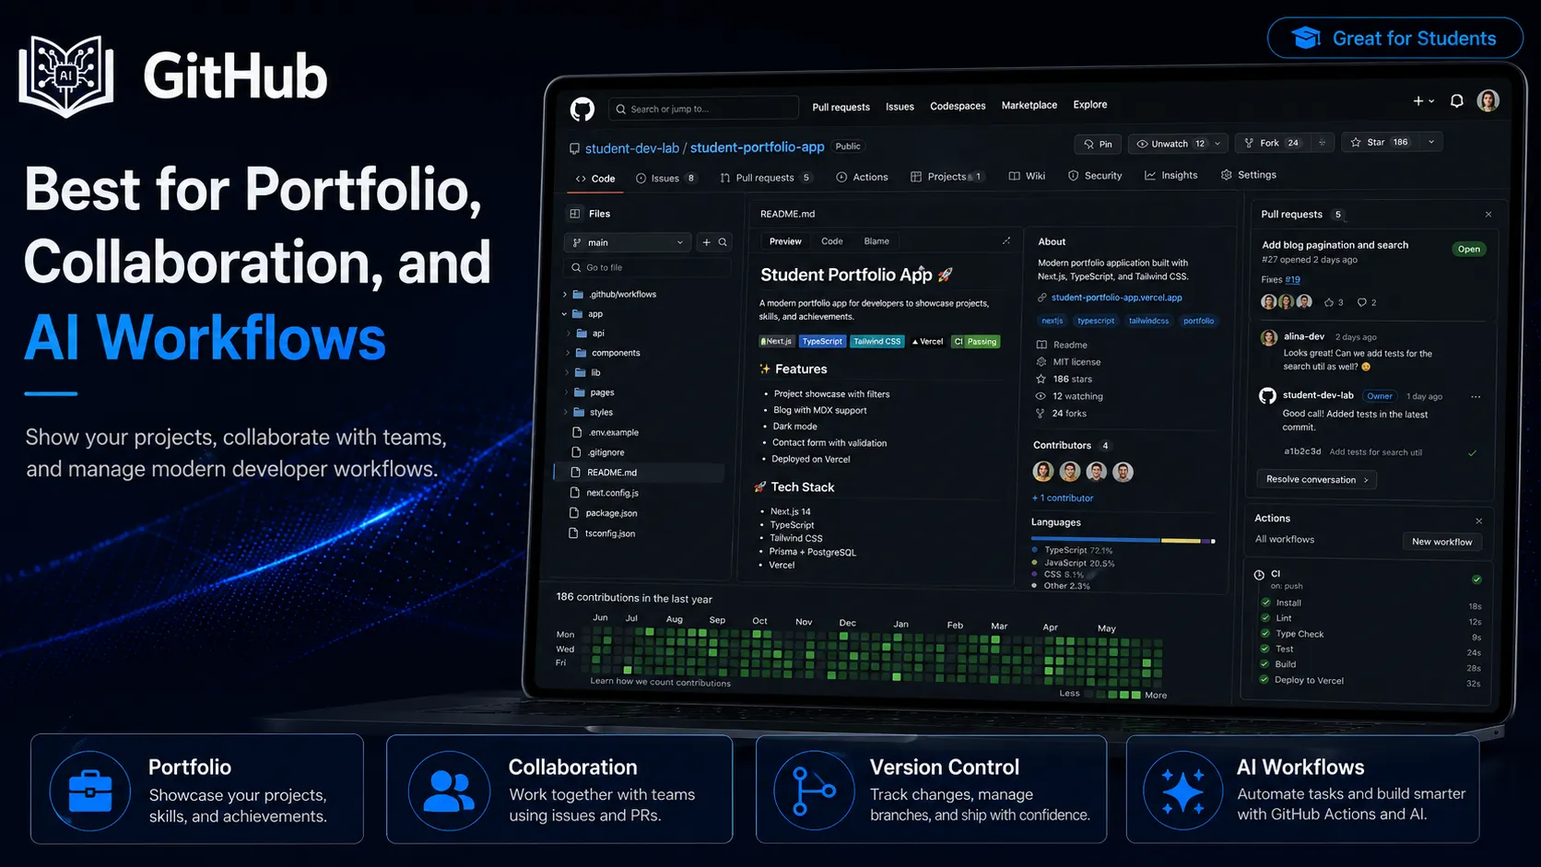Image resolution: width=1541 pixels, height=867 pixels.
Task: Open the comment three-dots menu
Action: tap(1476, 397)
